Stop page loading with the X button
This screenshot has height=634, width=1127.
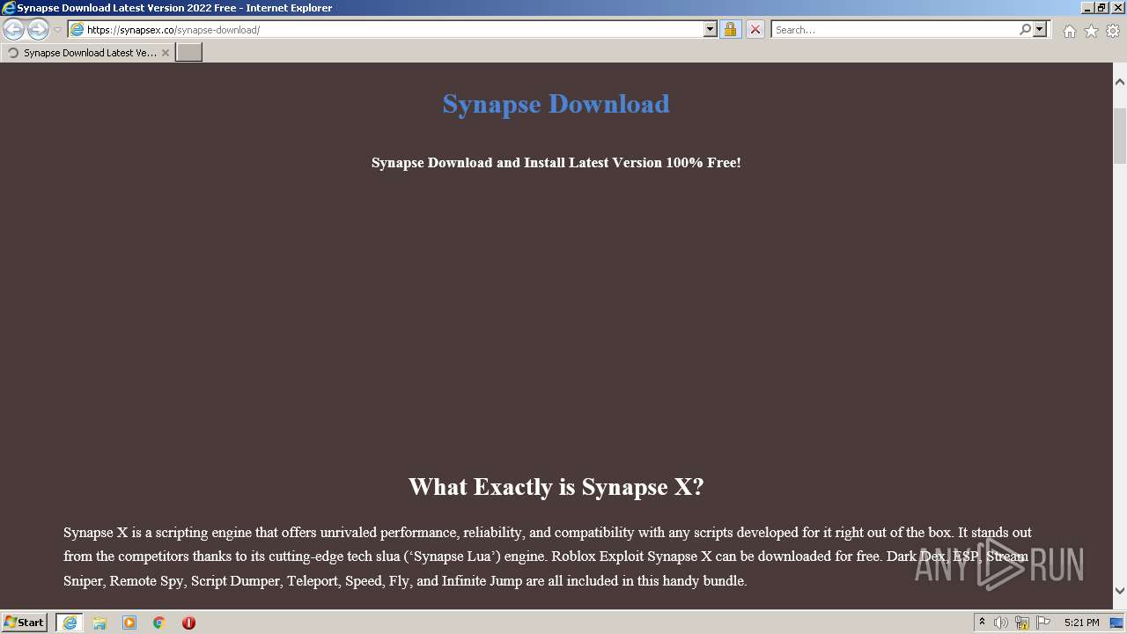pyautogui.click(x=755, y=29)
